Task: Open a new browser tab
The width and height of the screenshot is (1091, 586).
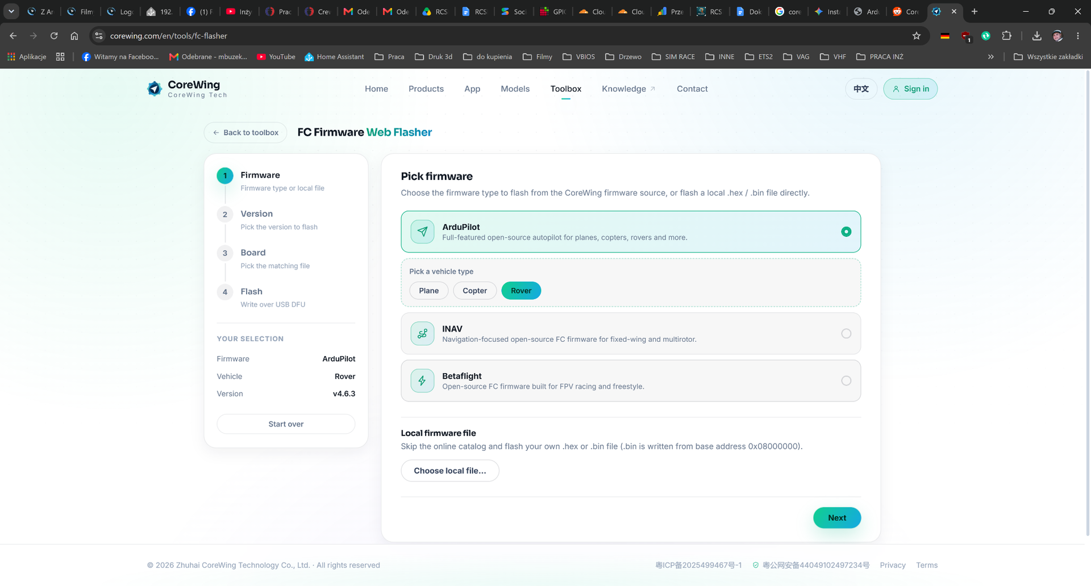Action: click(x=975, y=11)
